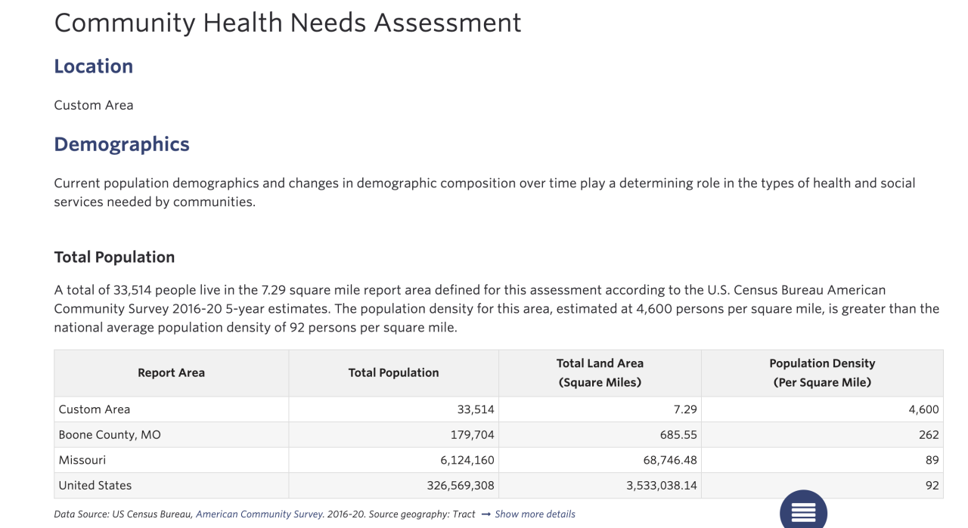Select the Boone County, MO row label
The height and width of the screenshot is (528, 968).
point(110,435)
